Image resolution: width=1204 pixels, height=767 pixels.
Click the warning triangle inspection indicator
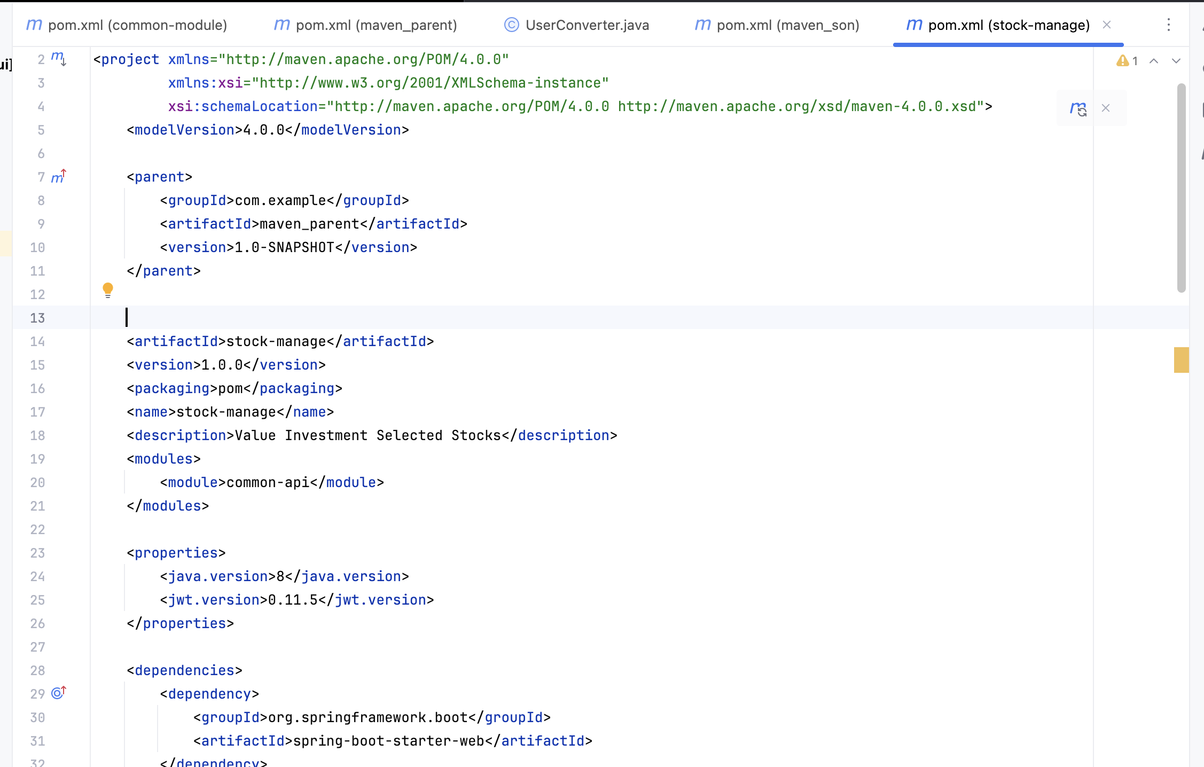tap(1122, 61)
